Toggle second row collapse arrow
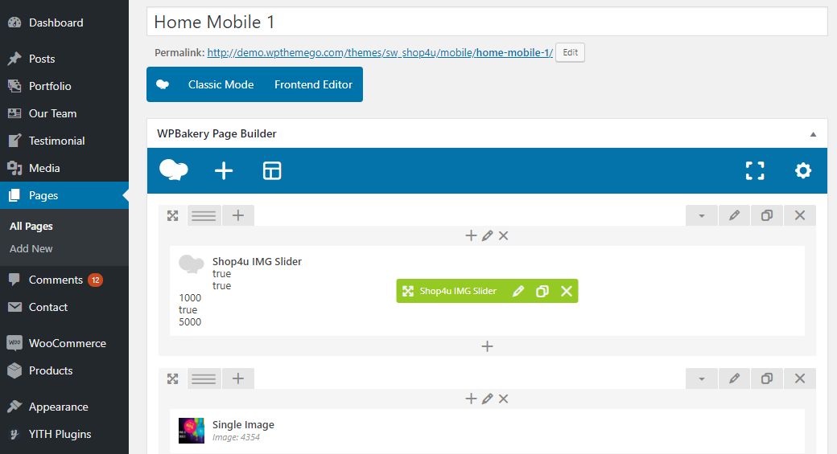Screen dimensions: 837x454 pos(702,378)
